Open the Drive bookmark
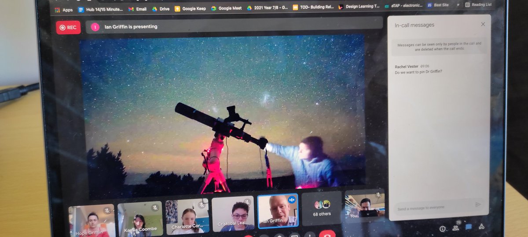 pyautogui.click(x=161, y=9)
